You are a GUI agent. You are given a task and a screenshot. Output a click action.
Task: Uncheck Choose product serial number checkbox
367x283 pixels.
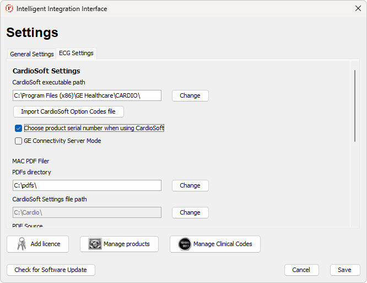[18, 128]
